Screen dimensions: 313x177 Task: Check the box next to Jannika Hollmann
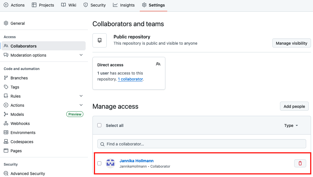99,163
